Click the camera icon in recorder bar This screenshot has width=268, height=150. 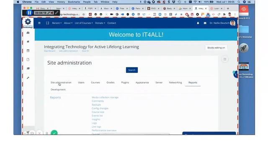[32, 133]
